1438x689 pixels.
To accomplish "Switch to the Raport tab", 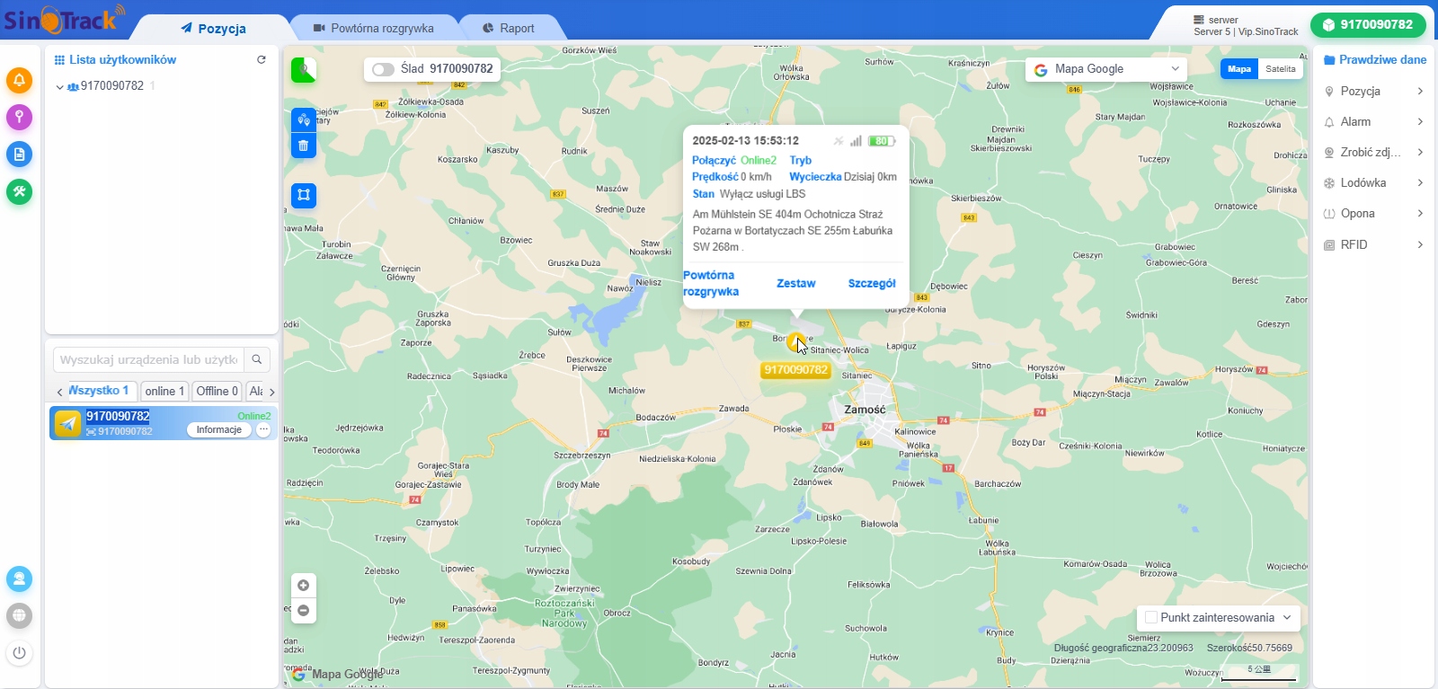I will pos(509,28).
